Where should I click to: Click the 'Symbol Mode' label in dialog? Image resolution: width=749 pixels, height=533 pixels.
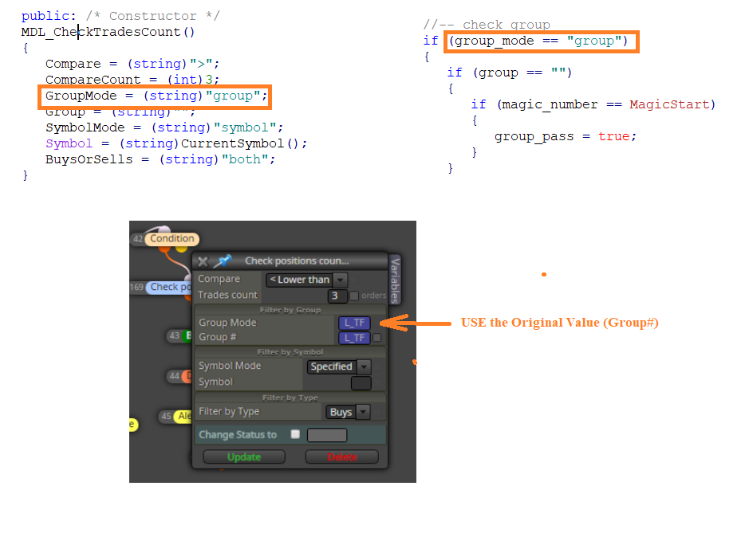point(230,366)
